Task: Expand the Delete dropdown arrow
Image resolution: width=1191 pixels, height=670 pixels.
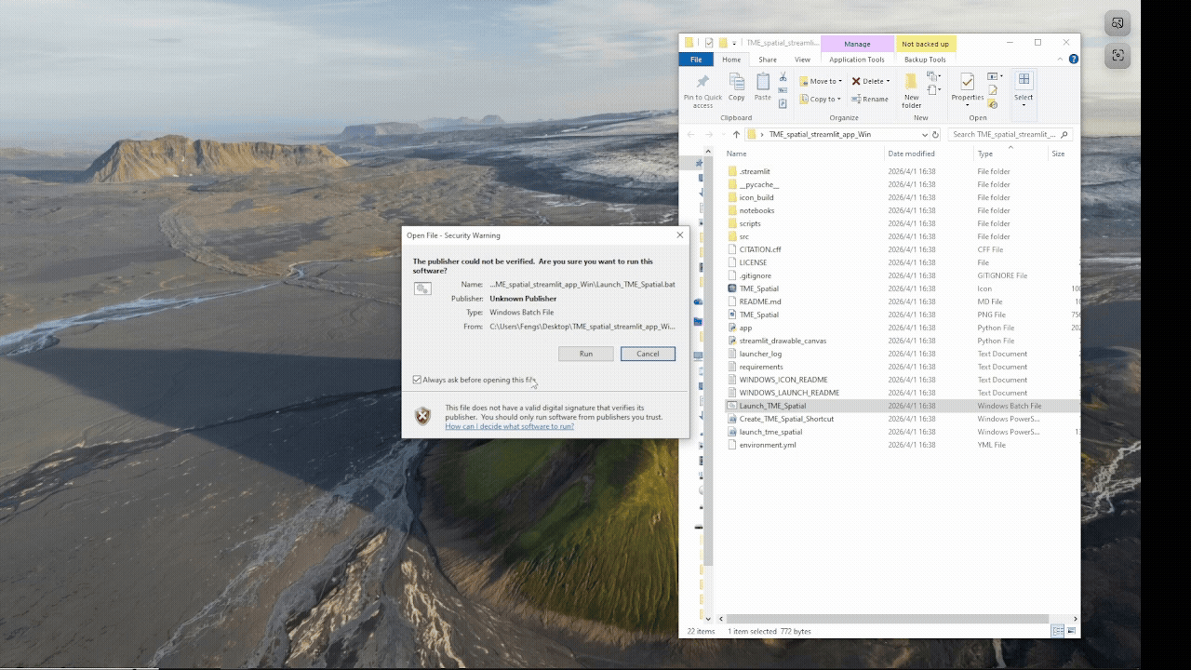Action: point(888,81)
